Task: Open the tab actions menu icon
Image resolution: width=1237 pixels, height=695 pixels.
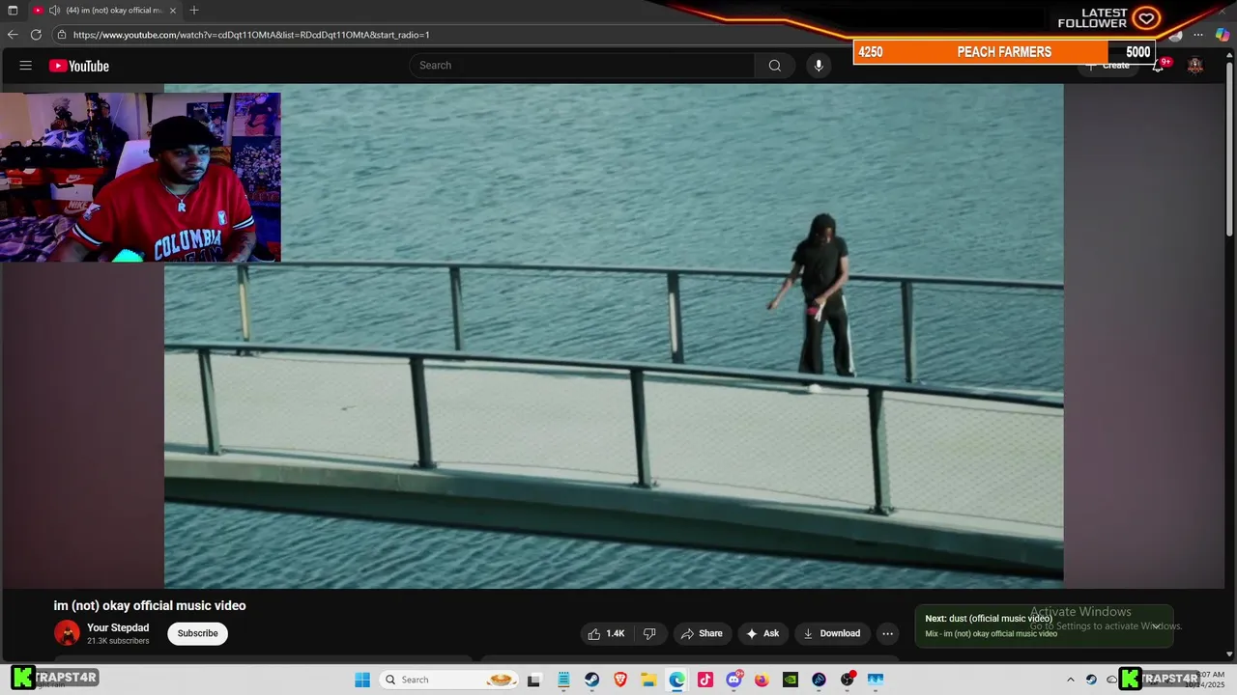Action: point(13,11)
